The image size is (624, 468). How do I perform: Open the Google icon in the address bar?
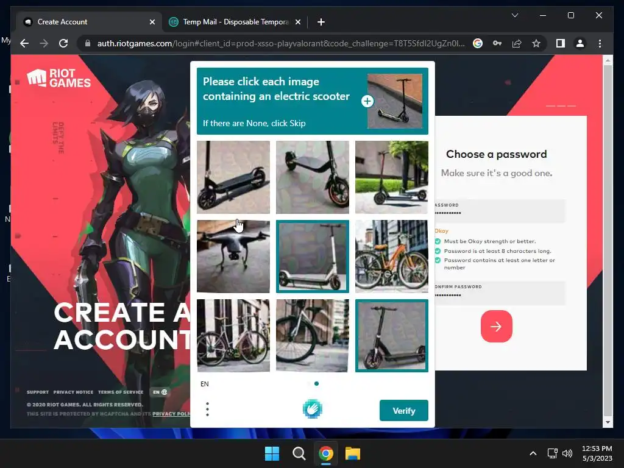click(478, 43)
